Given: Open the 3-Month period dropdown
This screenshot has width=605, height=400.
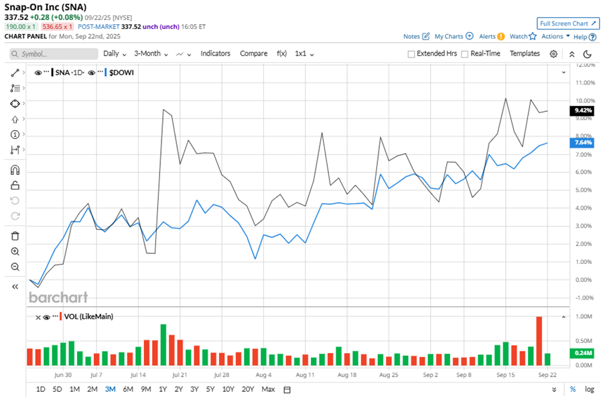Looking at the screenshot, I should [x=151, y=54].
